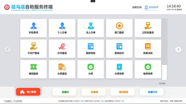Open the 便民服务 ticket icon tile

(33, 69)
